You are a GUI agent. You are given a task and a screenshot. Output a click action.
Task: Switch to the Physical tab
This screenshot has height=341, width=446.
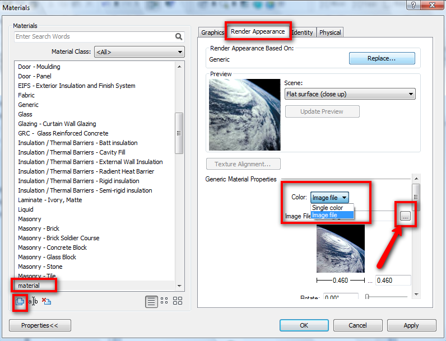330,32
